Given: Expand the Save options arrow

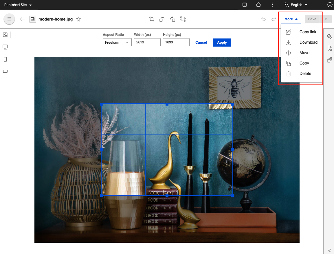Looking at the screenshot, I should click(326, 19).
